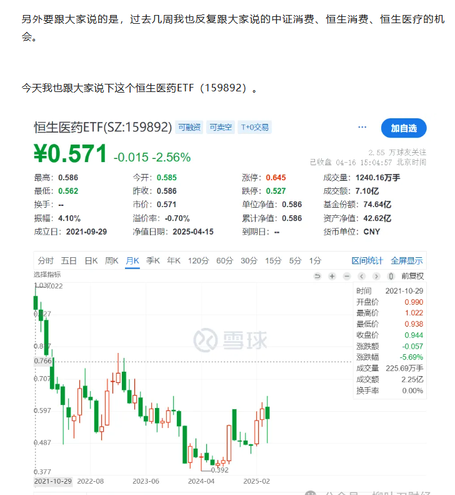This screenshot has width=455, height=495.
Task: Open the three-dot more options menu
Action: [x=362, y=127]
